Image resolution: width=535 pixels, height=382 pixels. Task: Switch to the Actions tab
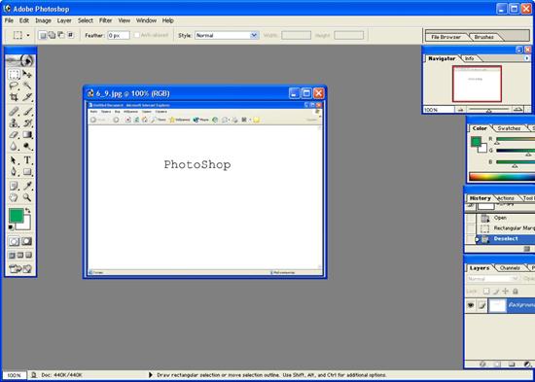[x=506, y=198]
